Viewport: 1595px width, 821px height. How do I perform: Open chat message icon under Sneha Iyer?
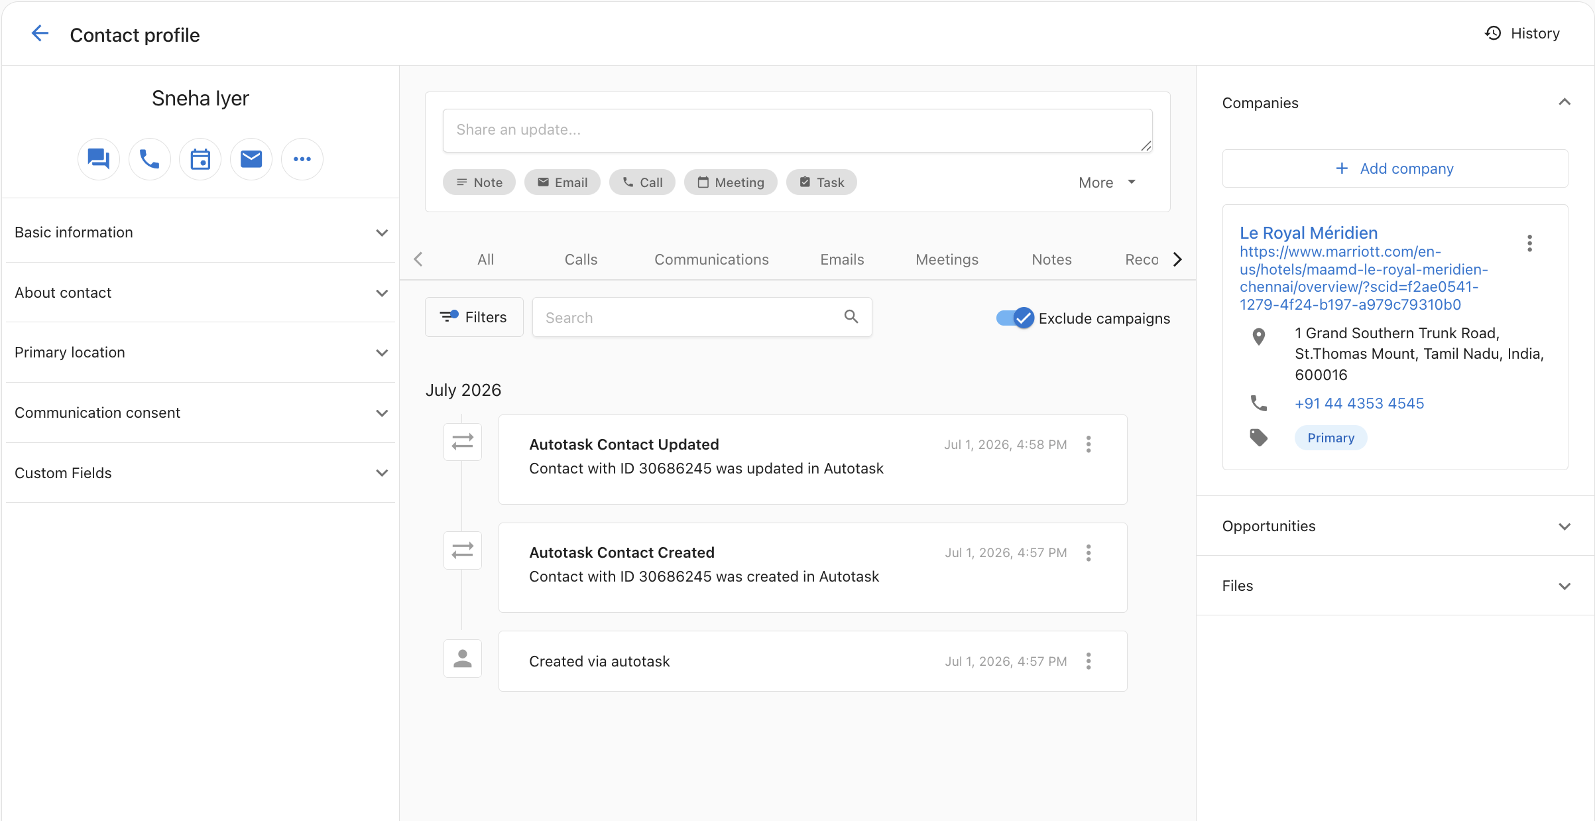point(99,159)
